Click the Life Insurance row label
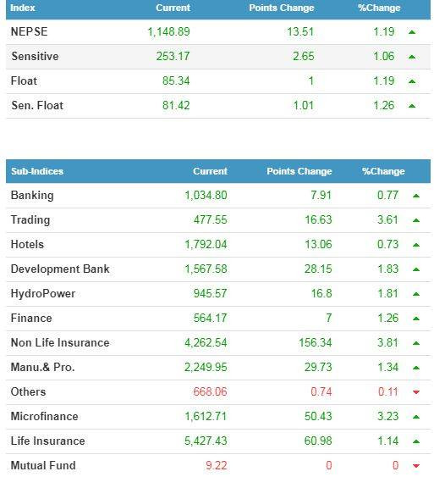Image resolution: width=434 pixels, height=477 pixels. point(47,441)
